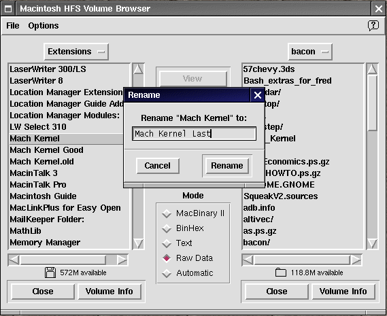
Task: Select Mach Kernel Good file
Action: point(66,150)
